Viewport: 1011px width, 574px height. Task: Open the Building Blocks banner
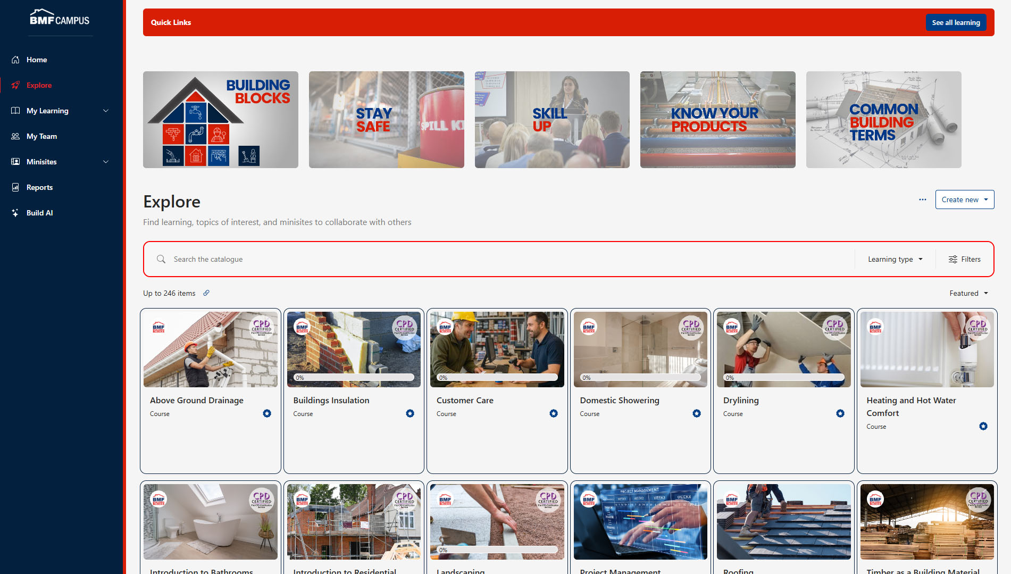pos(221,120)
